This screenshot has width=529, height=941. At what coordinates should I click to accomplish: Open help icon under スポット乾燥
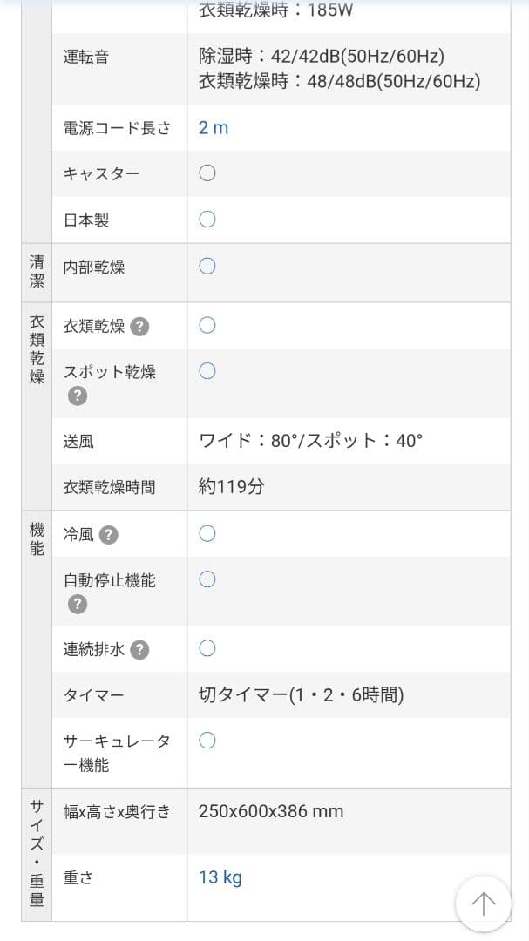pyautogui.click(x=78, y=396)
